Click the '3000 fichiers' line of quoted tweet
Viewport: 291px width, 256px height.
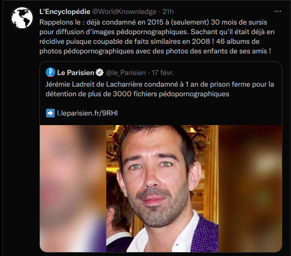(137, 94)
